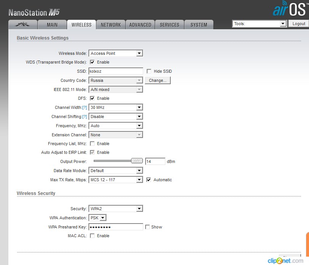Expand the Channel Width dropdown
The image size is (309, 265).
[116, 107]
